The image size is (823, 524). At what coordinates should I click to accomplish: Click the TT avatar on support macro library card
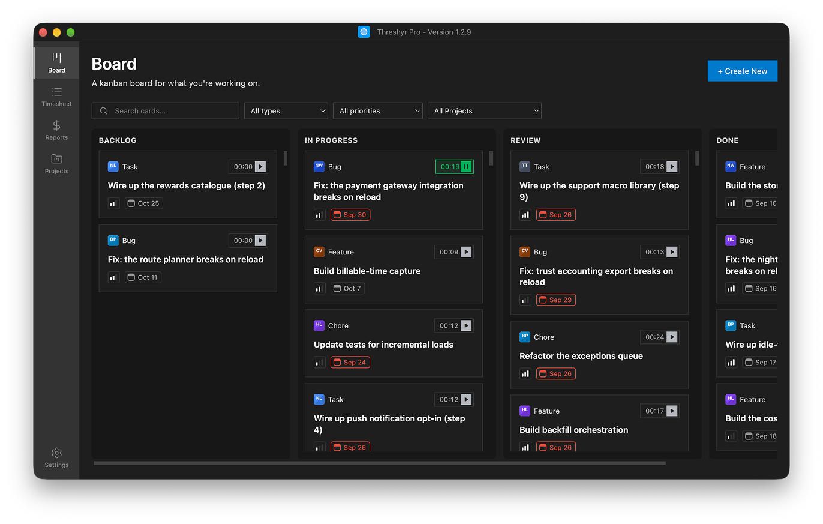point(525,167)
